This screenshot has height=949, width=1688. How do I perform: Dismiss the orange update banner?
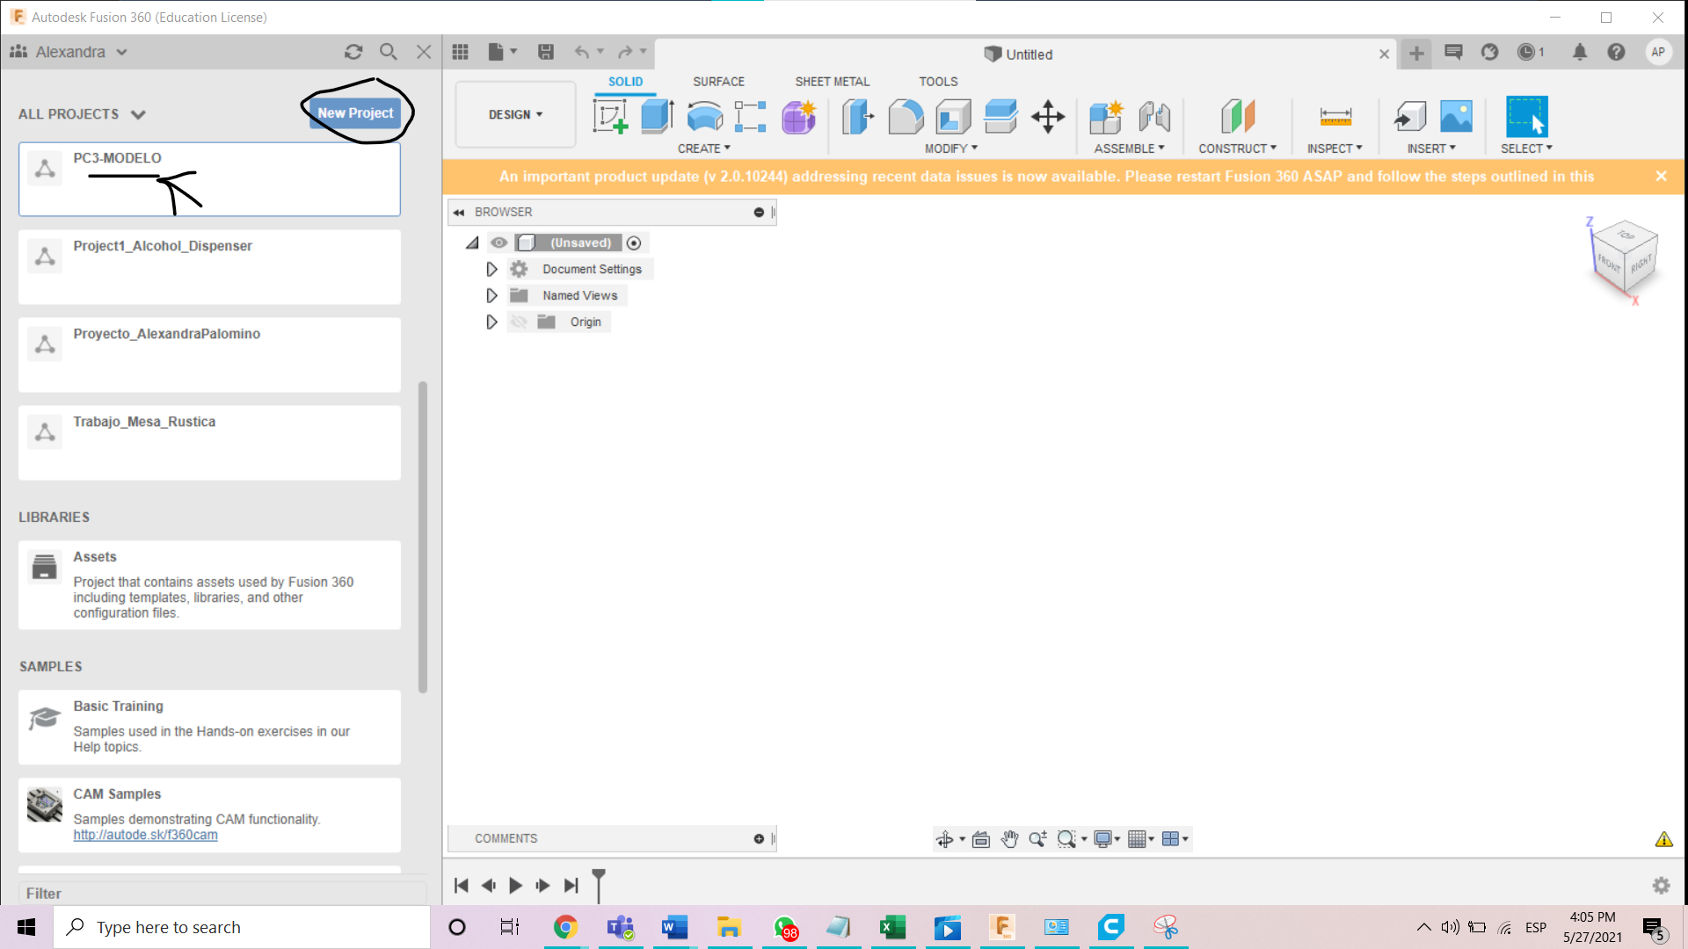pos(1661,176)
